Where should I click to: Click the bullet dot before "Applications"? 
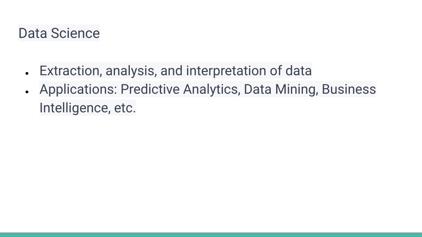27,92
